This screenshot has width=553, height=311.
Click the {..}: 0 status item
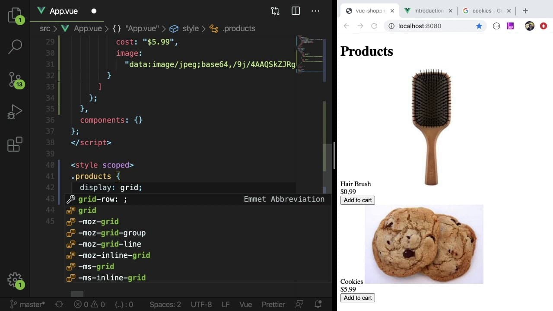point(124,305)
